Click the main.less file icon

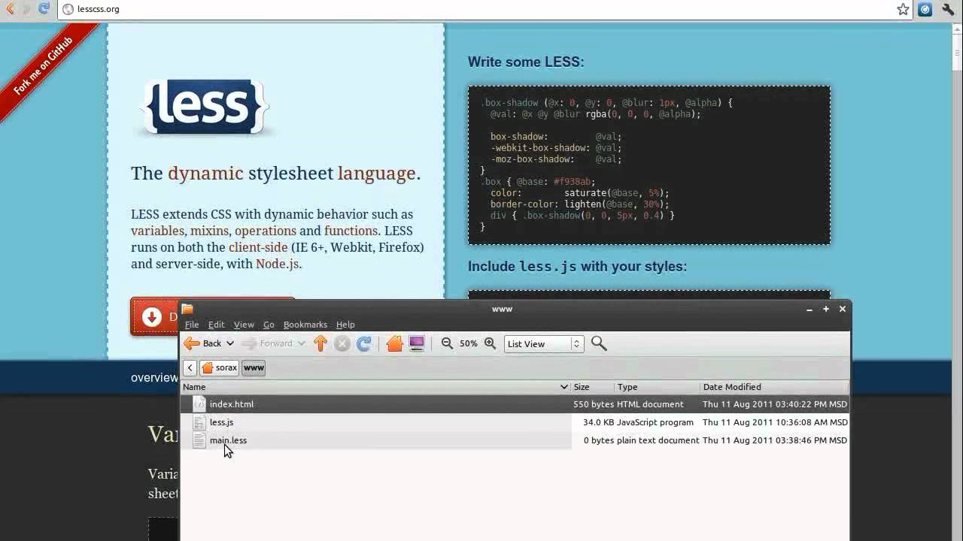click(199, 440)
